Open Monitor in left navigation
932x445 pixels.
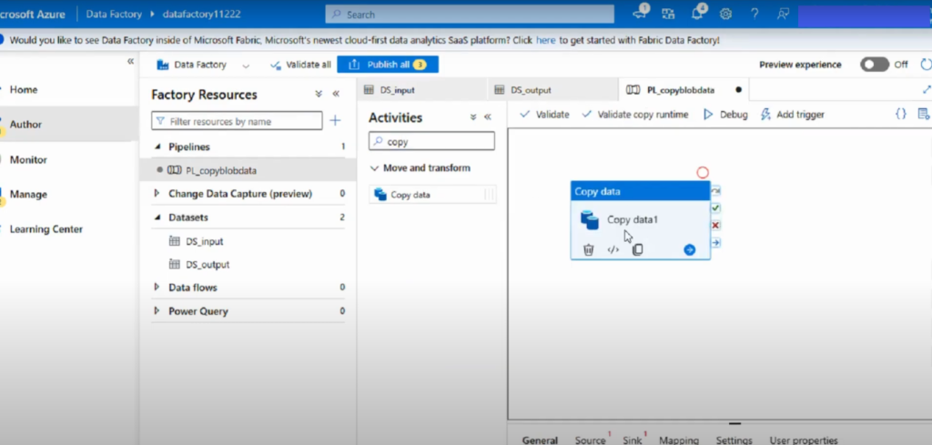click(x=28, y=159)
